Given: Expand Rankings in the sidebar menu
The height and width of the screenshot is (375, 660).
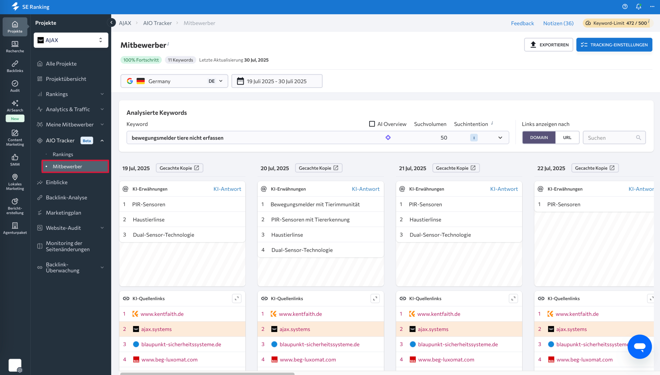Looking at the screenshot, I should coord(102,94).
